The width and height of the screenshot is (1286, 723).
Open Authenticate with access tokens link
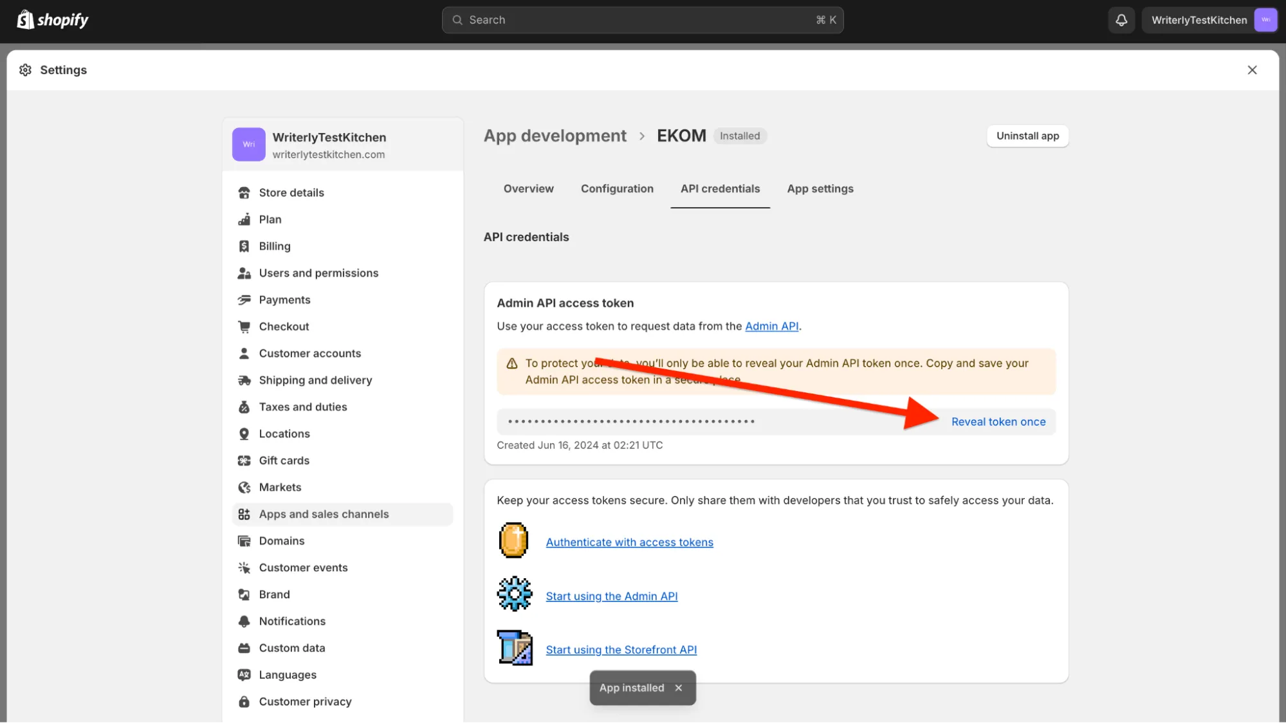(629, 543)
